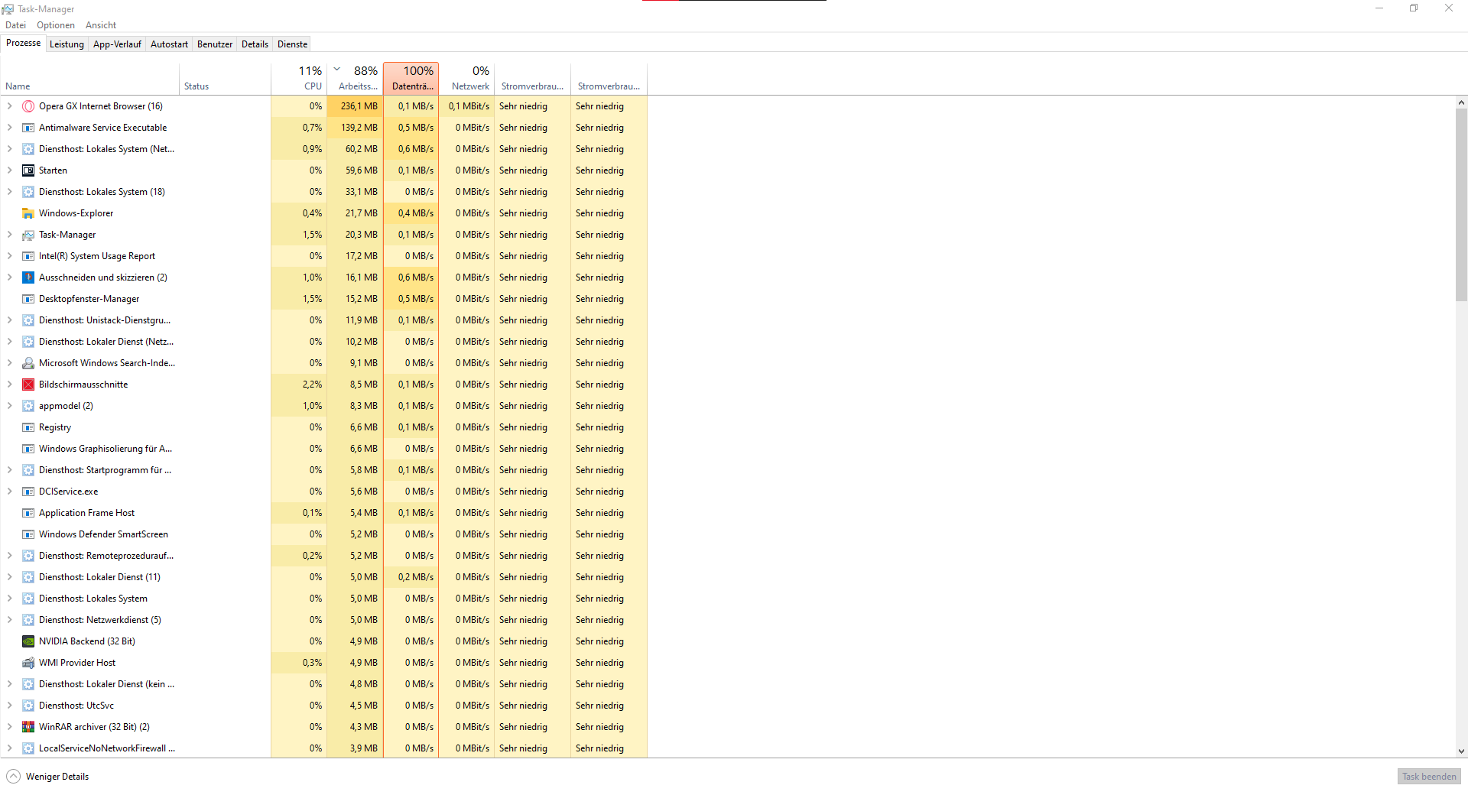Open the Ansicht menu
Screen dimensions: 1468x795
100,24
